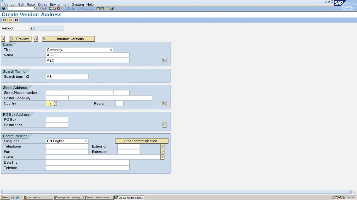Viewport: 357px width, 200px height.
Task: Click the PO Box input field
Action: [x=57, y=119]
